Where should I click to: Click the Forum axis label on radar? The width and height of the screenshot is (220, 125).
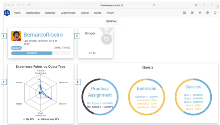click(19, 82)
